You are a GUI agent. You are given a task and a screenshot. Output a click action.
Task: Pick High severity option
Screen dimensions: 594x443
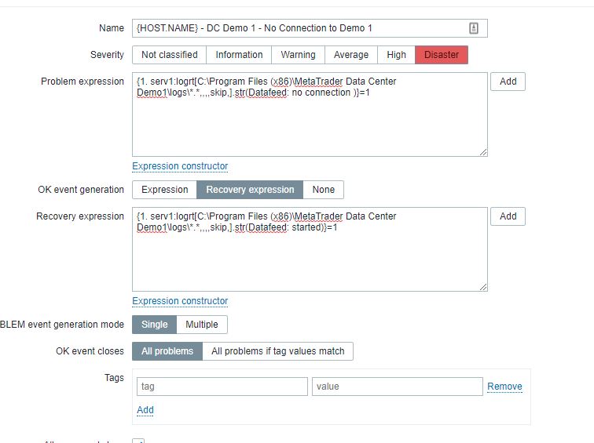(x=397, y=55)
